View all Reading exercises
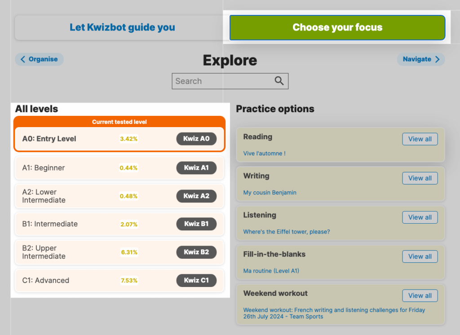This screenshot has height=335, width=460. [x=420, y=139]
